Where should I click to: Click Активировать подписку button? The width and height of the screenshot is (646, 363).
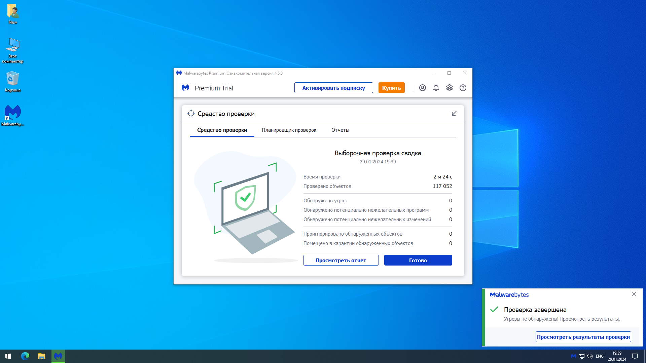click(x=333, y=88)
